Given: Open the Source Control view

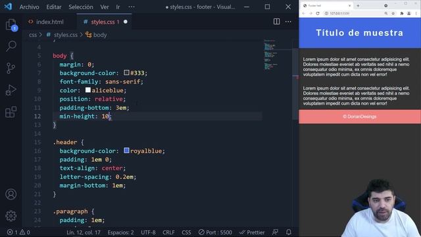Looking at the screenshot, I should [11, 68].
